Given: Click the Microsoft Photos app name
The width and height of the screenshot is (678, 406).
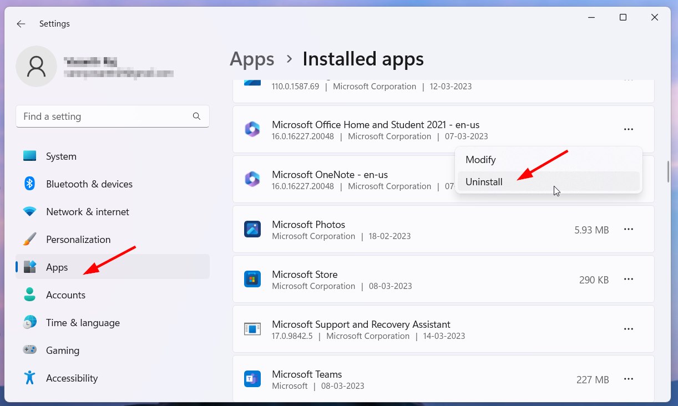Looking at the screenshot, I should click(x=308, y=225).
